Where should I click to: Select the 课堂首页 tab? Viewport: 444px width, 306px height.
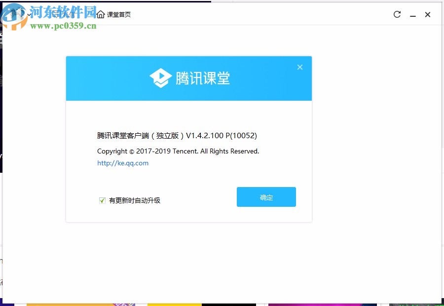(118, 14)
